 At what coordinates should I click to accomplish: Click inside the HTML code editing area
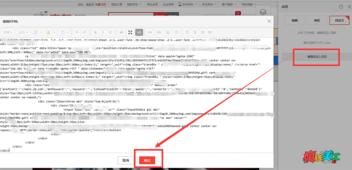tap(137, 95)
